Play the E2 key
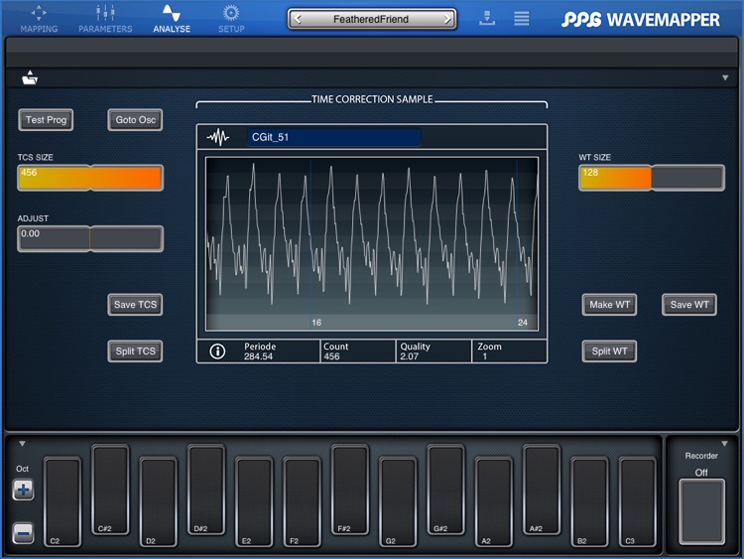Screen dimensions: 744x559 tap(254, 501)
